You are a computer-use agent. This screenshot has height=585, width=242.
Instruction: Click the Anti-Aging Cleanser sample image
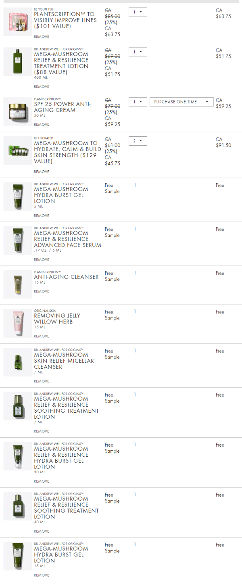tap(17, 284)
